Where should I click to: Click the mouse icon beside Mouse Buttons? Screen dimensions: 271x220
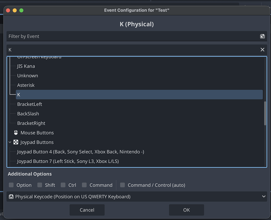click(x=16, y=132)
